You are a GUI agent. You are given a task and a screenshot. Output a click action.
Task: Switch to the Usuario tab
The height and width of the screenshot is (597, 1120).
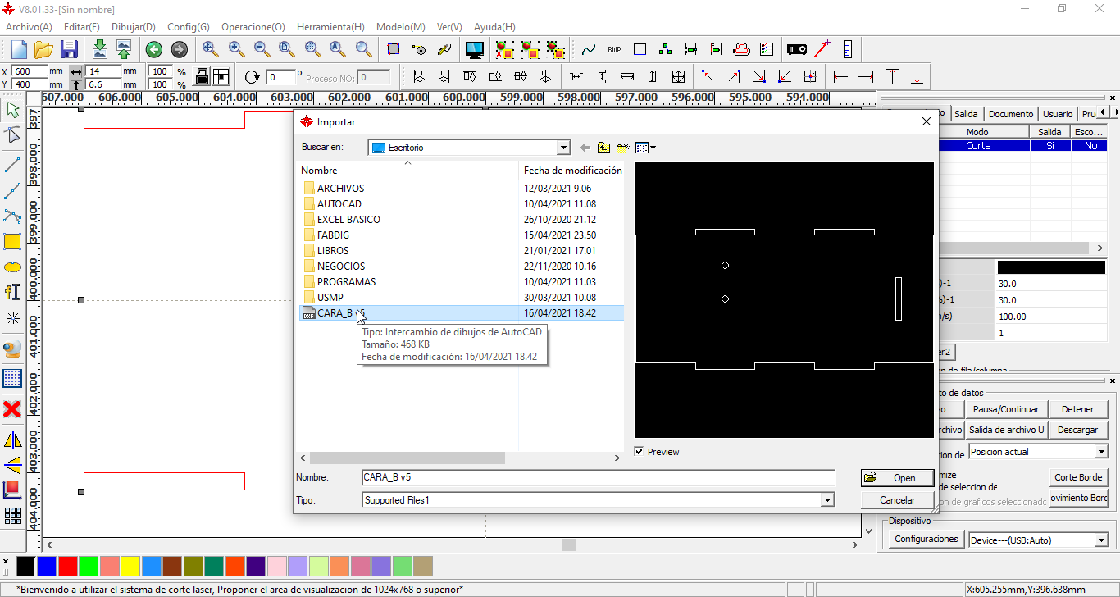coord(1058,114)
